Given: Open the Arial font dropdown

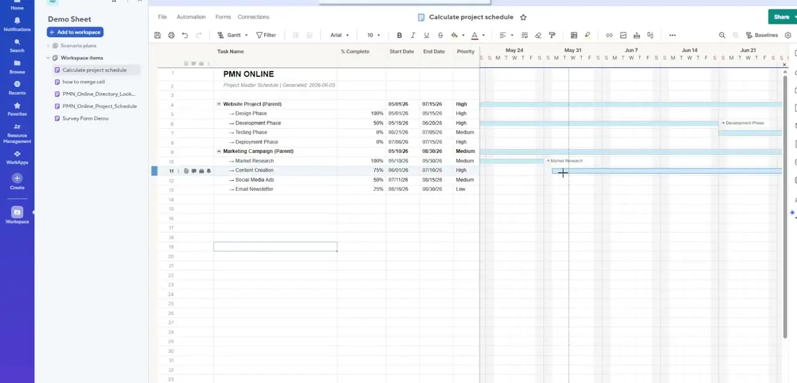Looking at the screenshot, I should (339, 35).
